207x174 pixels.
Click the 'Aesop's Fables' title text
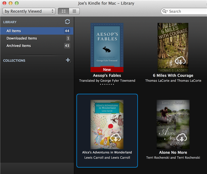click(107, 75)
